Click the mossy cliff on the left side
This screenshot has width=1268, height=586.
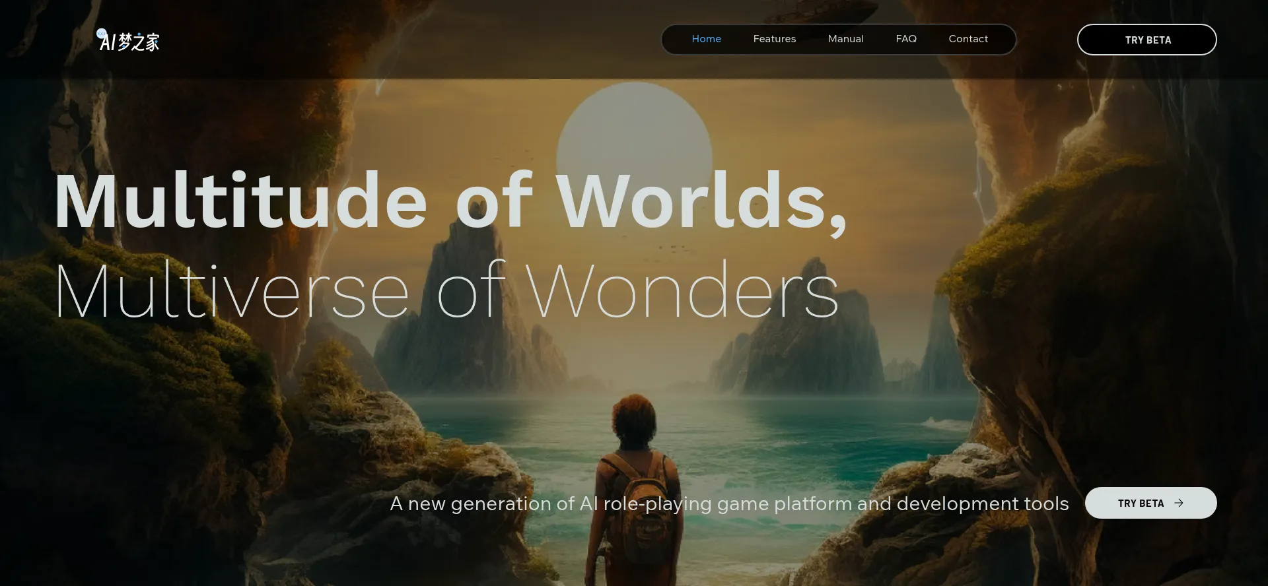(x=132, y=370)
